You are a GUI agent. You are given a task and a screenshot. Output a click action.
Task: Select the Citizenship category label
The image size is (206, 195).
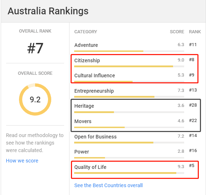[x=87, y=60]
